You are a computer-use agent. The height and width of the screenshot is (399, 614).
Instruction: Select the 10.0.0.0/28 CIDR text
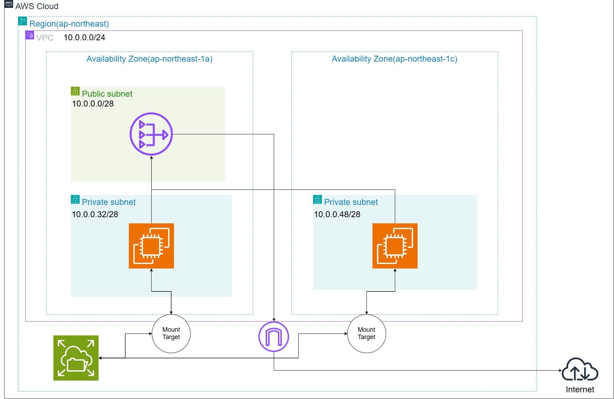coord(93,104)
